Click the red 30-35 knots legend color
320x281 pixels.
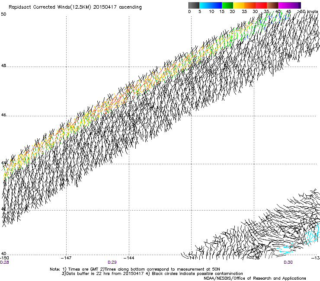click(261, 5)
